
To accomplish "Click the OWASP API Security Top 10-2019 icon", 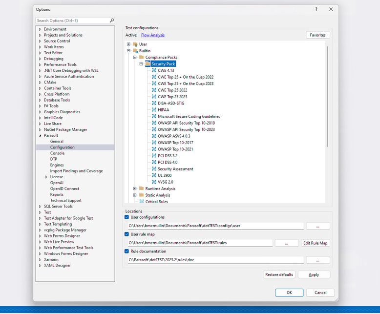I will point(154,123).
